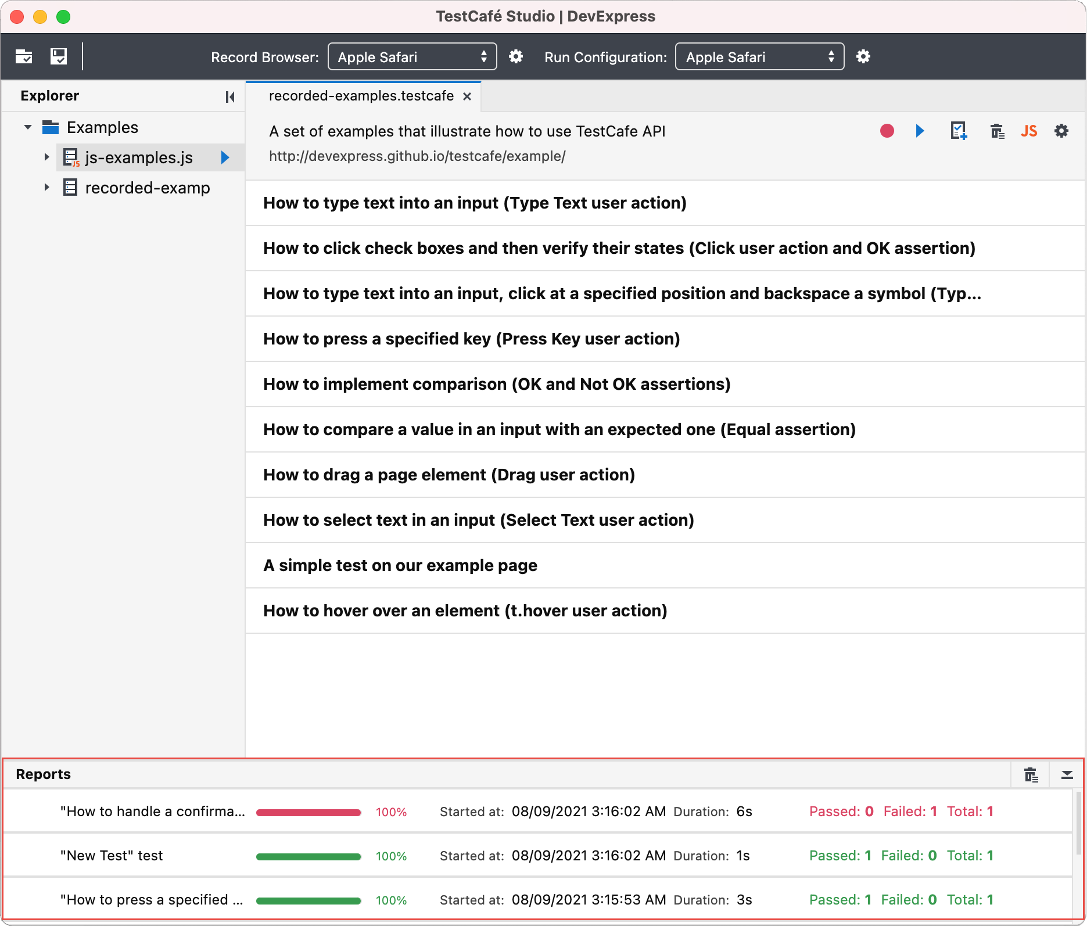The height and width of the screenshot is (926, 1087).
Task: Collapse the Examples folder in Explorer
Action: 27,127
